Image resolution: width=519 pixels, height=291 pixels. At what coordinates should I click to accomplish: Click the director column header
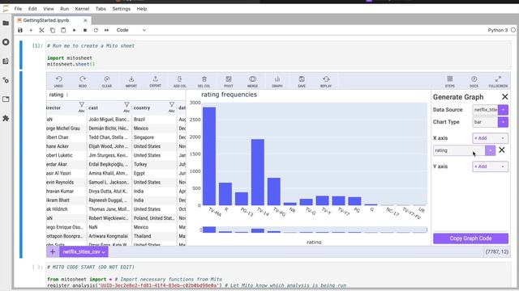click(x=66, y=108)
